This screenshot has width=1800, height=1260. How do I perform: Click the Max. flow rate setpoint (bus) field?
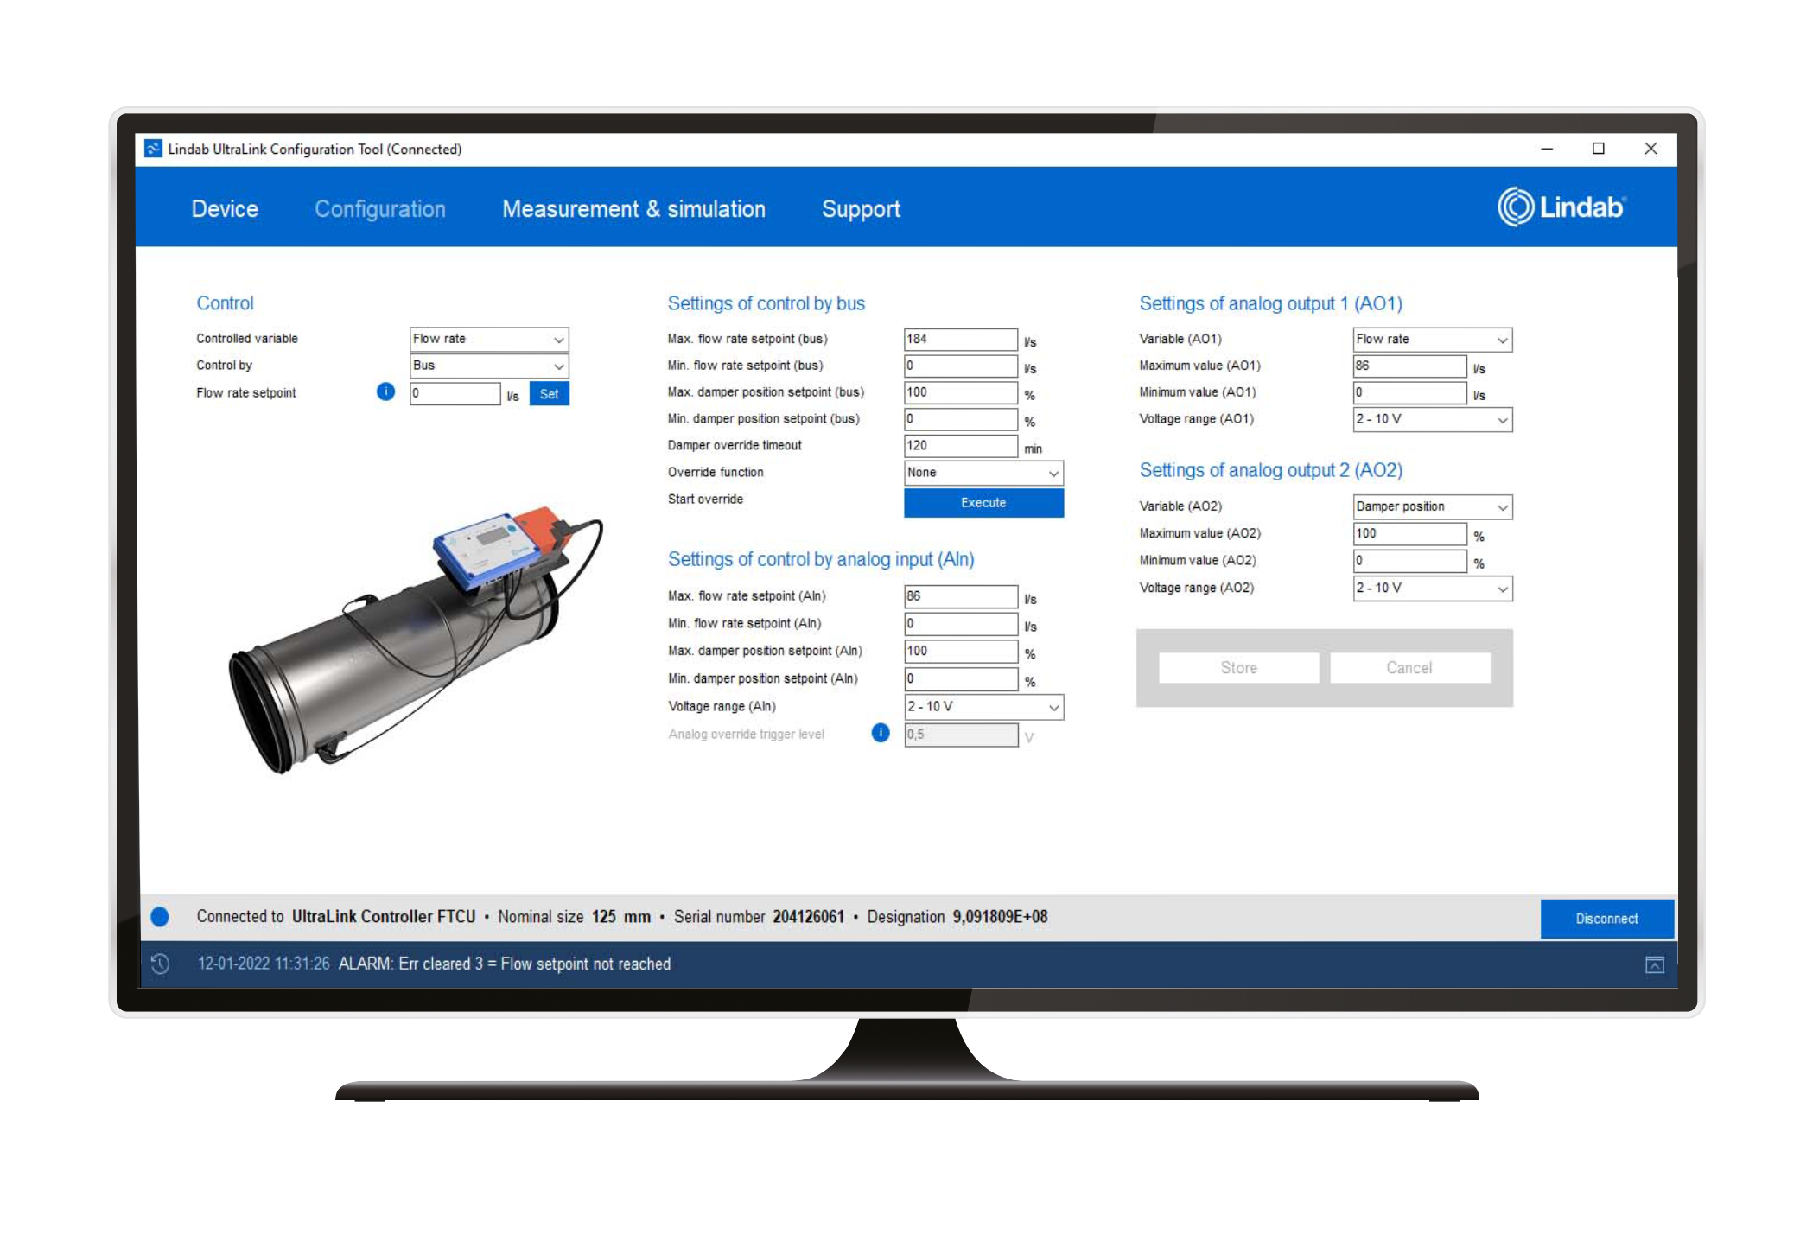(x=960, y=339)
